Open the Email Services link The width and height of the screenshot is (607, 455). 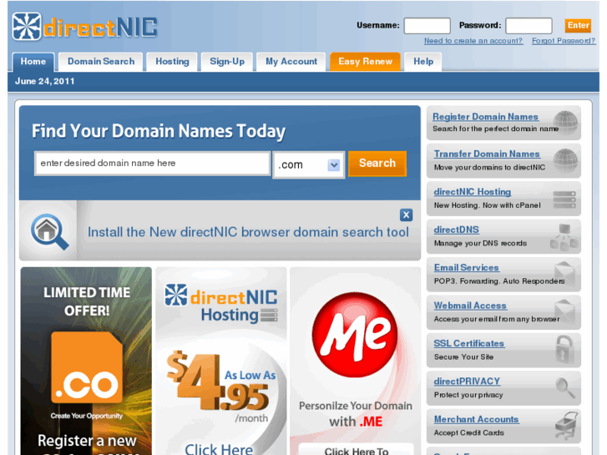[x=466, y=268]
